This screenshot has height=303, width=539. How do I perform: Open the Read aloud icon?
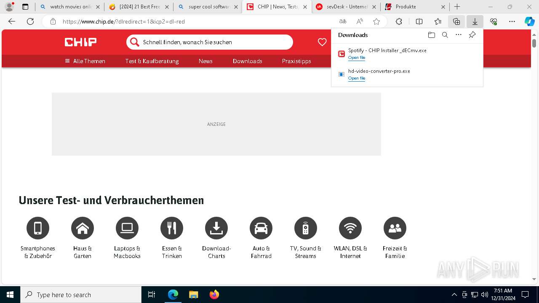pos(360,21)
